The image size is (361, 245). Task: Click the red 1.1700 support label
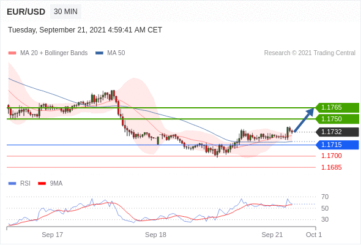(x=331, y=156)
